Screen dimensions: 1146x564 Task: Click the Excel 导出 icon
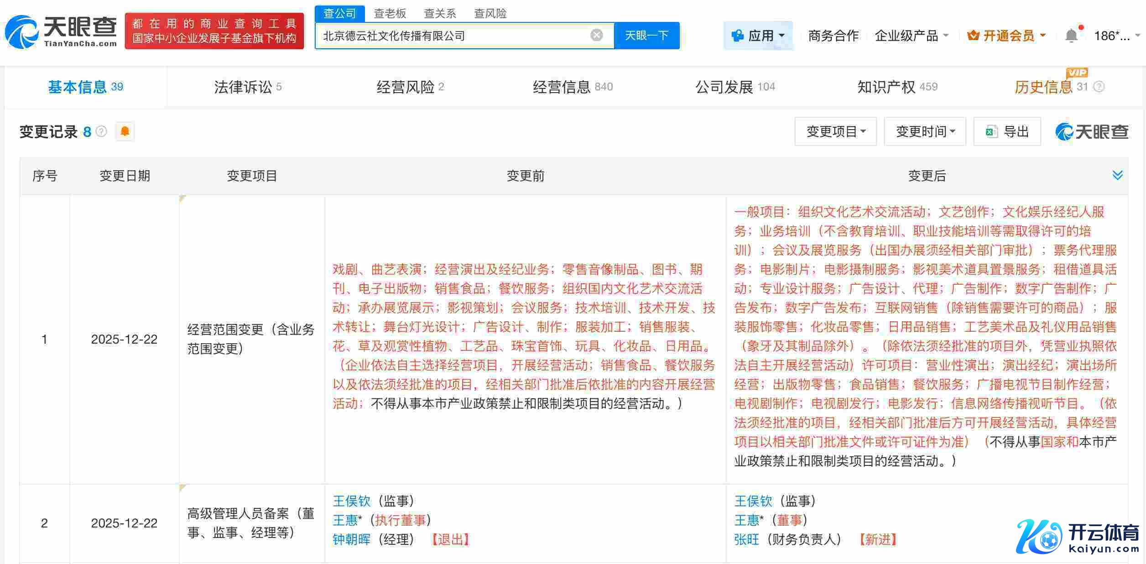pos(991,132)
